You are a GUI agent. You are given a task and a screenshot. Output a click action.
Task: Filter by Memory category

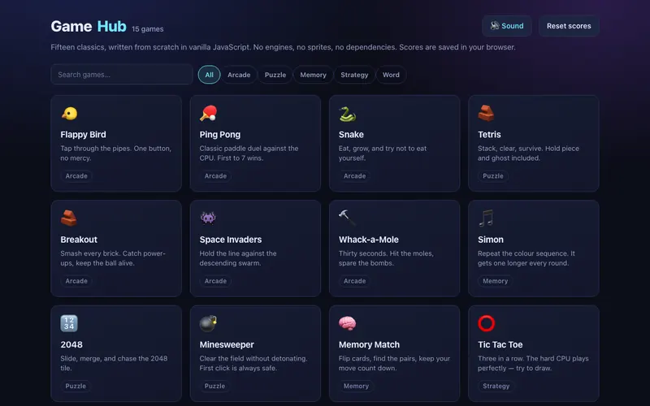coord(313,75)
